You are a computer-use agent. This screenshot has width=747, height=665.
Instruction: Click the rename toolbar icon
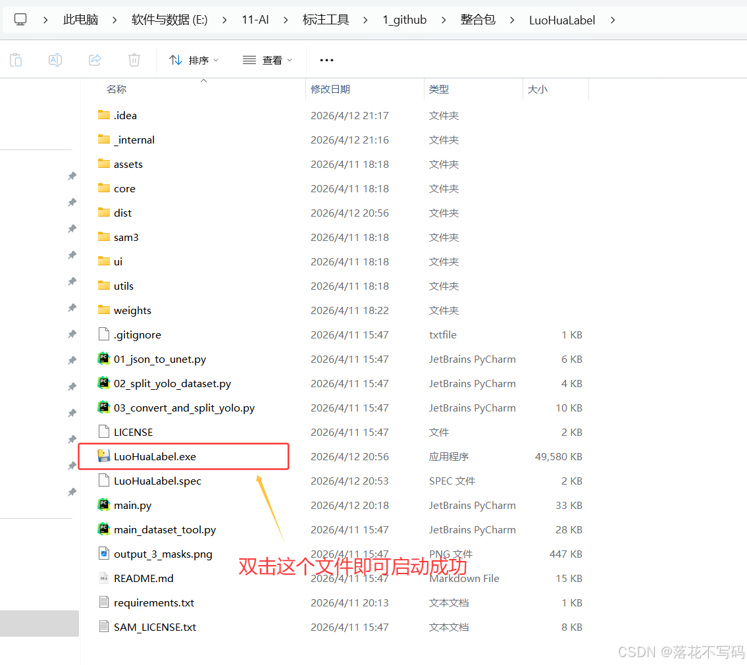tap(55, 60)
